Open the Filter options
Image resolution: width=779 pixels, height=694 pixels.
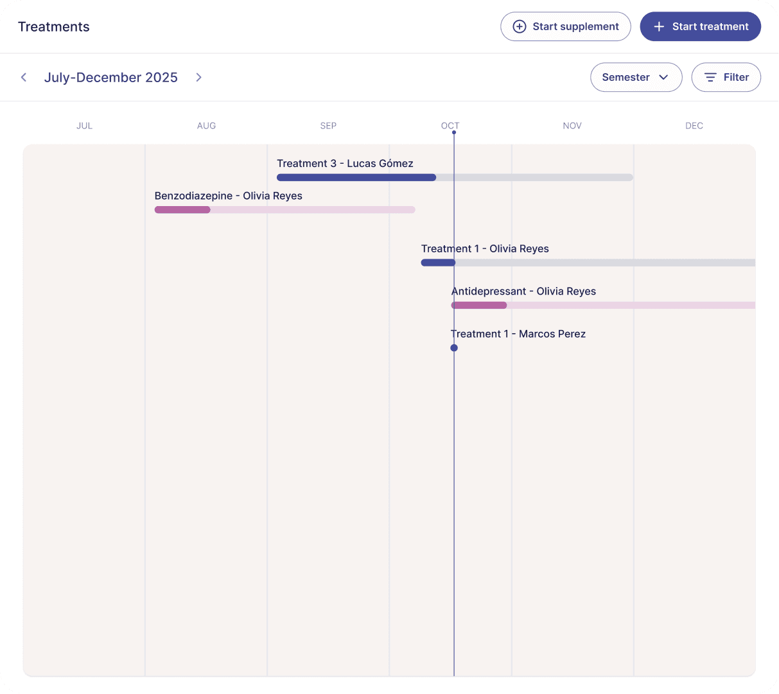(726, 77)
